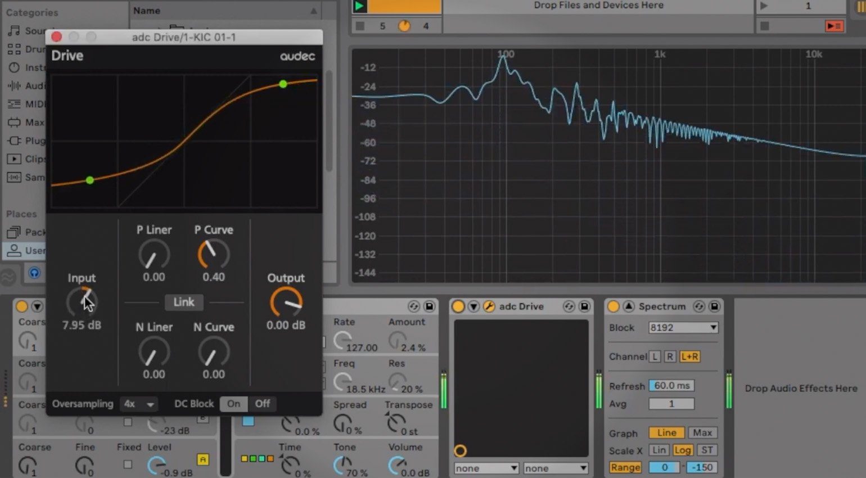The image size is (866, 478).
Task: Toggle Back to Arrangement red button
Action: 835,26
